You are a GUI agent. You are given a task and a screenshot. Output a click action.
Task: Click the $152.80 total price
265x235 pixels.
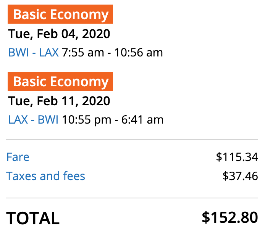[x=230, y=217]
